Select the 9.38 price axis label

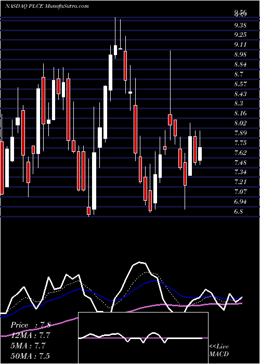tap(240, 25)
